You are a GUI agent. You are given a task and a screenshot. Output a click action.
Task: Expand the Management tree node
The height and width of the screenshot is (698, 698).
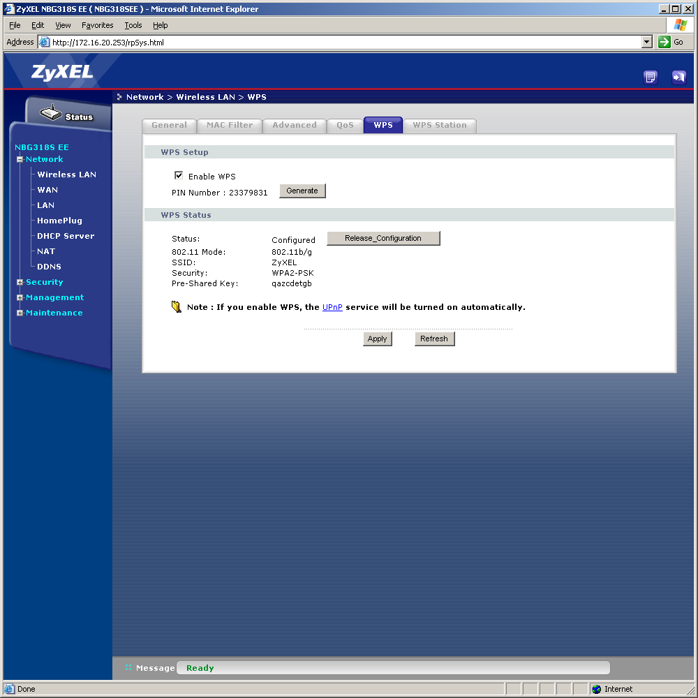(x=20, y=297)
